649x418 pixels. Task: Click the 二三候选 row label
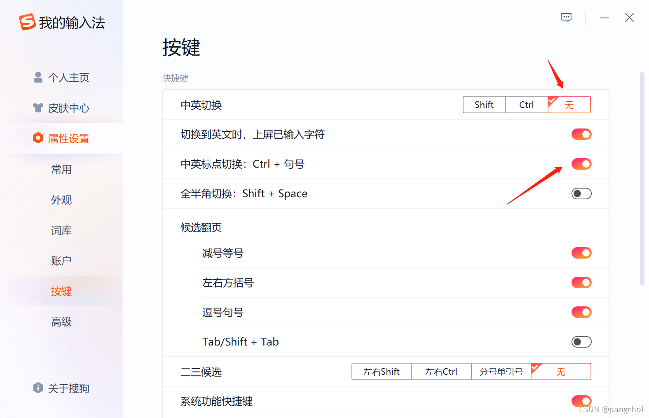(201, 372)
